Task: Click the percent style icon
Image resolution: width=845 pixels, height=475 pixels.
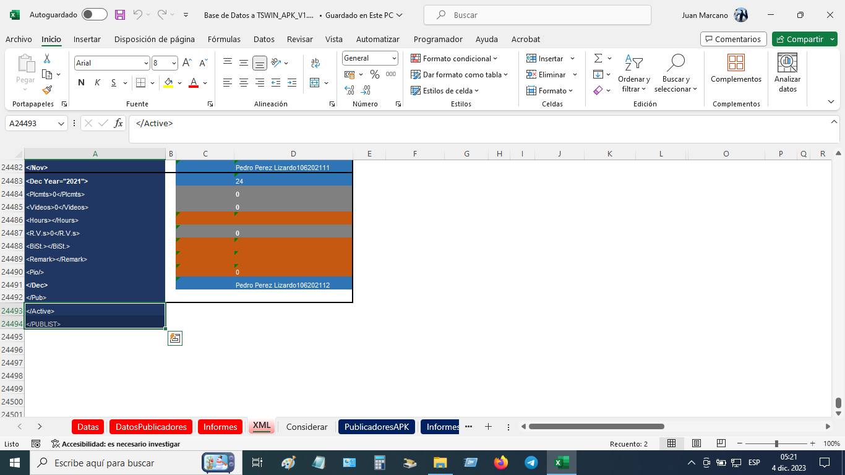Action: coord(374,74)
